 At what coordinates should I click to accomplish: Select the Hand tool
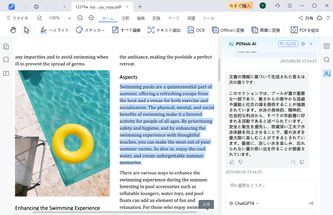[x=13, y=30]
